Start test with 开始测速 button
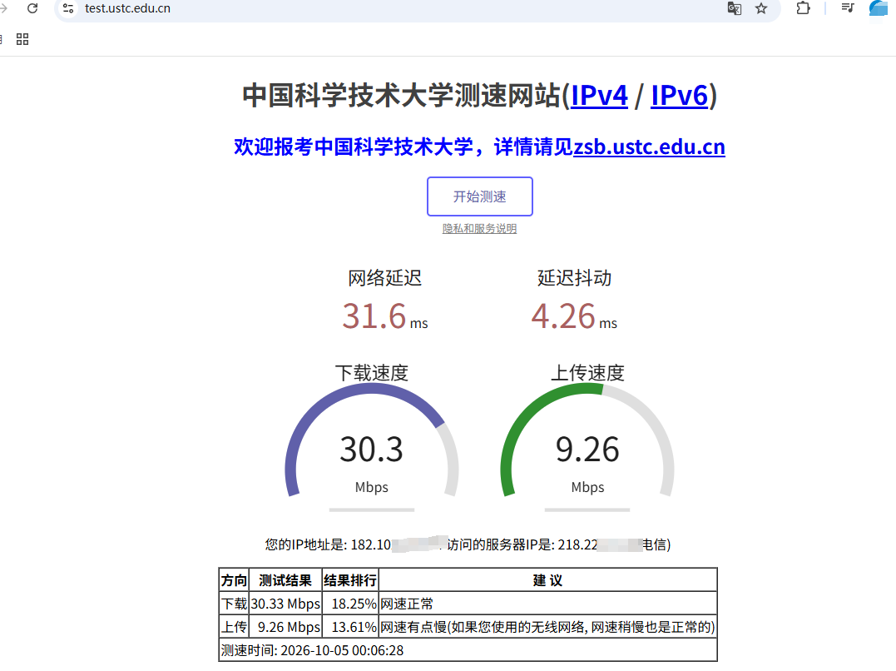896x671 pixels. coord(480,196)
